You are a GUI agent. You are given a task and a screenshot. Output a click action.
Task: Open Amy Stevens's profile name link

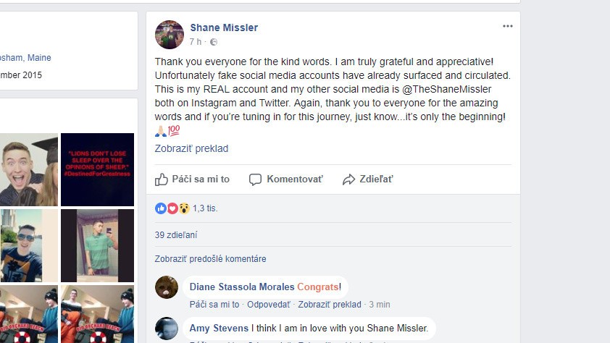pyautogui.click(x=218, y=329)
